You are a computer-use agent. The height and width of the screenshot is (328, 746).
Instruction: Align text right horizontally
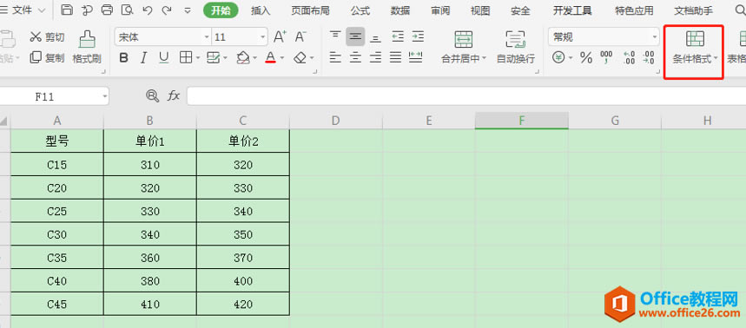coord(376,58)
